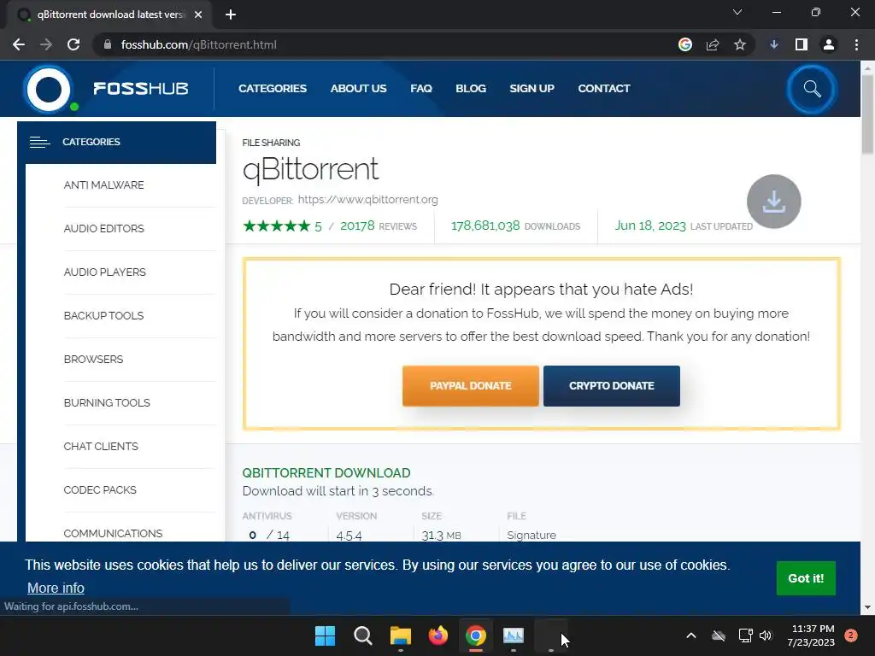Open the tab search dropdown chevron

coord(737,12)
